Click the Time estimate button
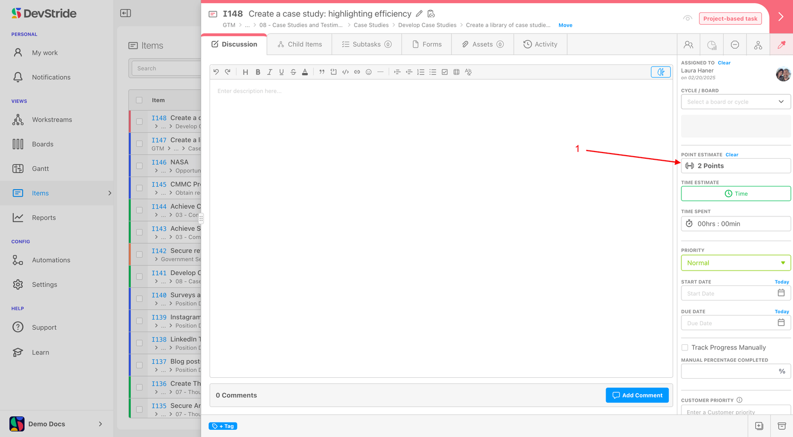Screen dimensions: 793x437 [x=735, y=194]
